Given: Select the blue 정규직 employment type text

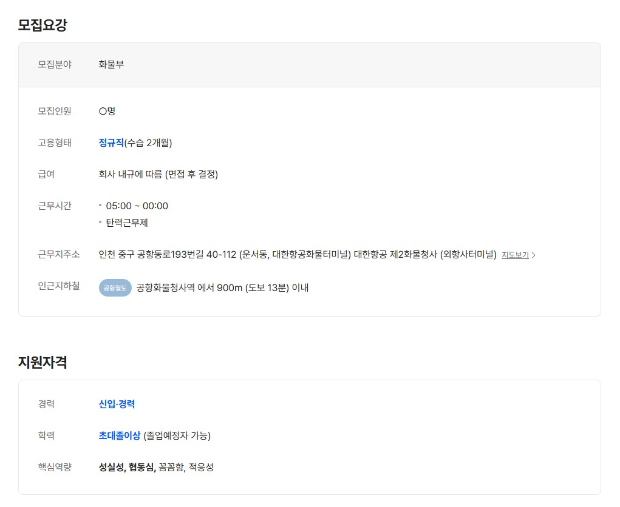Looking at the screenshot, I should [x=111, y=143].
